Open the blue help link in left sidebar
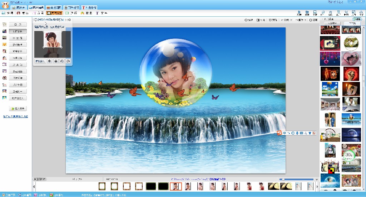The image size is (366, 197). click(x=15, y=116)
